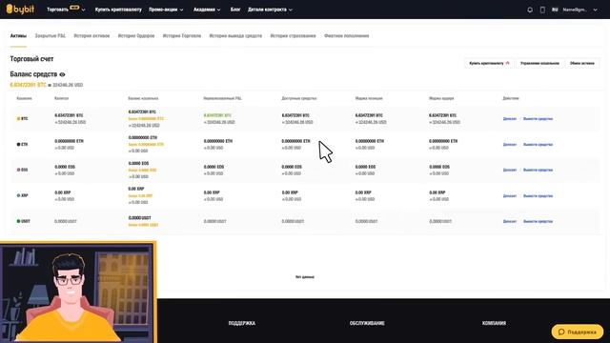Click yellow bonus line in BTC wallet balance
This screenshot has height=343, width=610.
pyautogui.click(x=146, y=118)
